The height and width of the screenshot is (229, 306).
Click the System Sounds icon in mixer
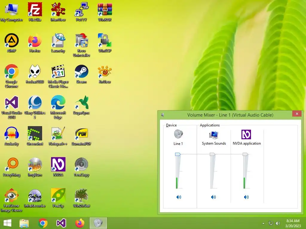point(214,135)
